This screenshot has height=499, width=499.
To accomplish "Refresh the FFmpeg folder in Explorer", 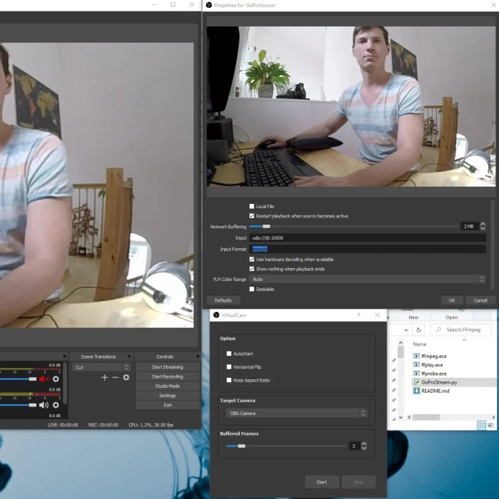I will [x=418, y=329].
